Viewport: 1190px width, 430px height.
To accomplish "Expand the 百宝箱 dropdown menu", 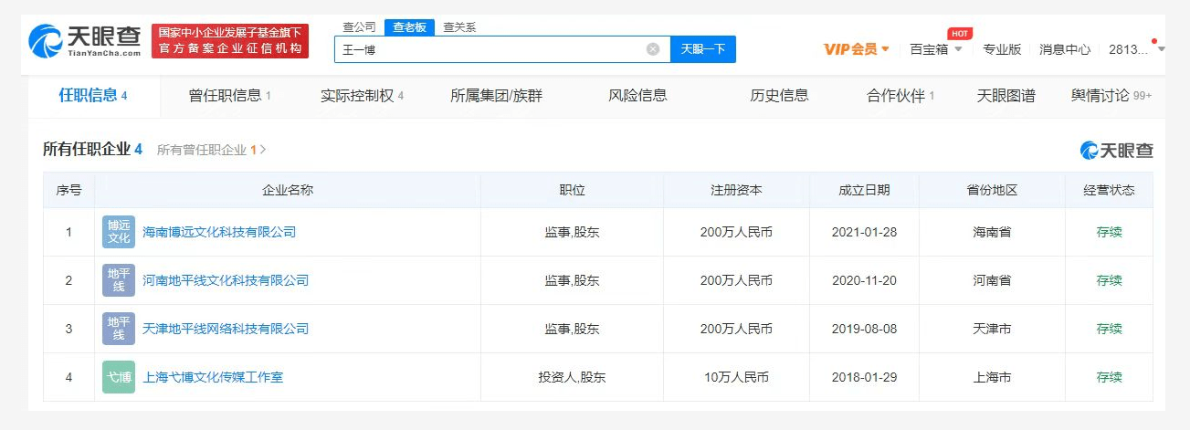I will click(x=936, y=49).
